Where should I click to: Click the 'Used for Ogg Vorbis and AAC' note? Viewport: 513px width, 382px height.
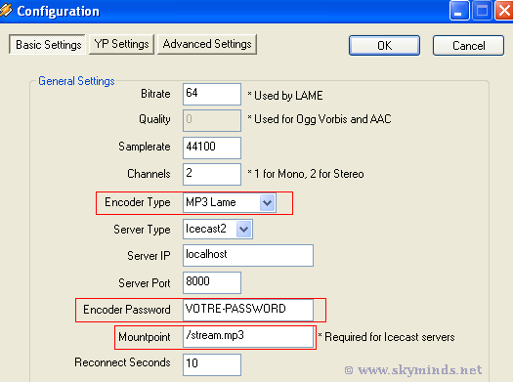[x=319, y=119]
